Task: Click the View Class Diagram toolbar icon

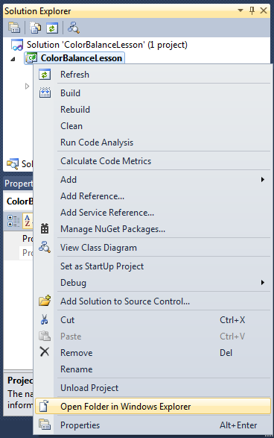Action: click(x=74, y=28)
